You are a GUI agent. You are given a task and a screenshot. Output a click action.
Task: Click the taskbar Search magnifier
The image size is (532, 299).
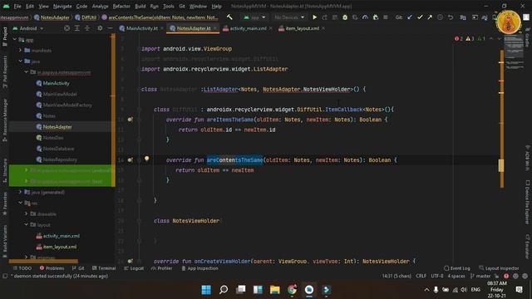224,290
